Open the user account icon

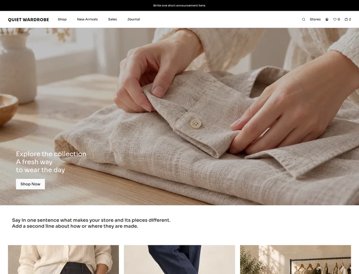tap(327, 19)
